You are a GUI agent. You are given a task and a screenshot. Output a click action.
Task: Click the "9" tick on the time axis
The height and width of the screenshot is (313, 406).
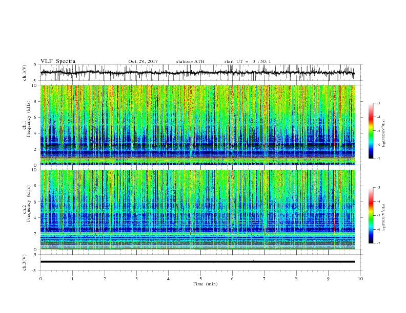coord(328,279)
